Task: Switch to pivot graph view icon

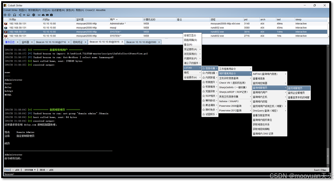Action: tap(20, 15)
